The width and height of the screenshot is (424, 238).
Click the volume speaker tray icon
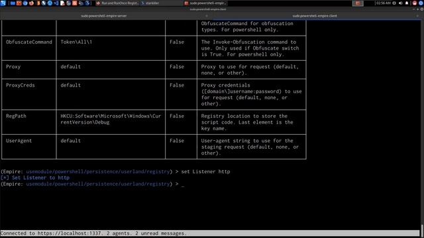click(x=400, y=3)
